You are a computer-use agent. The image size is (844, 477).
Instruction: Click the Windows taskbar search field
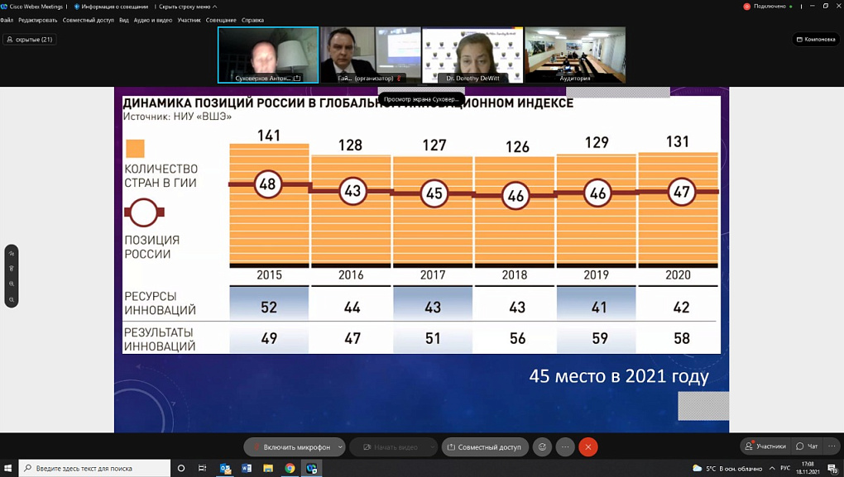tap(95, 469)
